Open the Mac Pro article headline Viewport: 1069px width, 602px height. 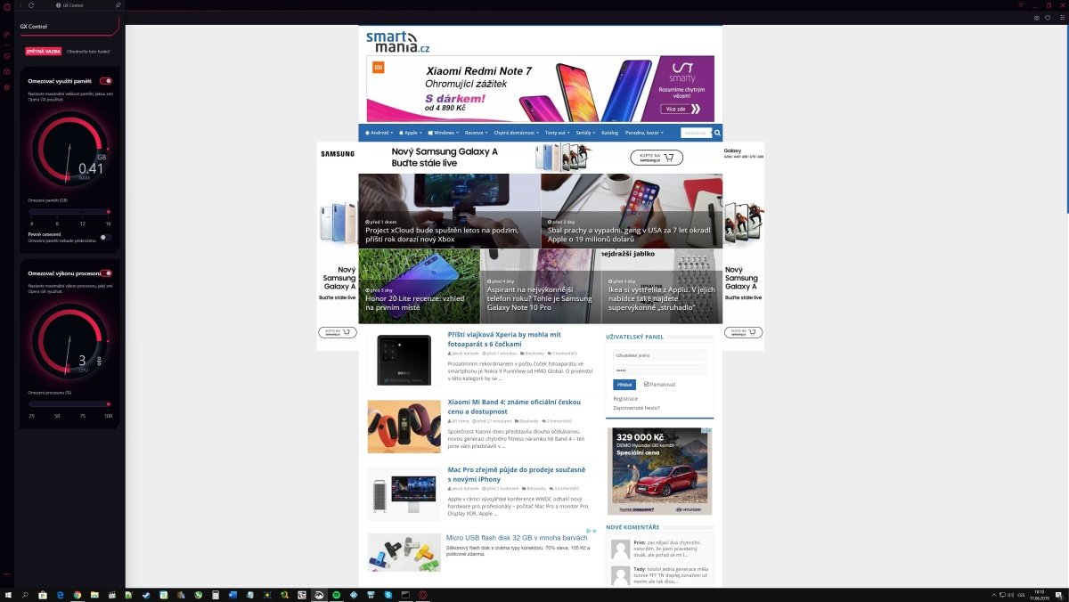(517, 475)
